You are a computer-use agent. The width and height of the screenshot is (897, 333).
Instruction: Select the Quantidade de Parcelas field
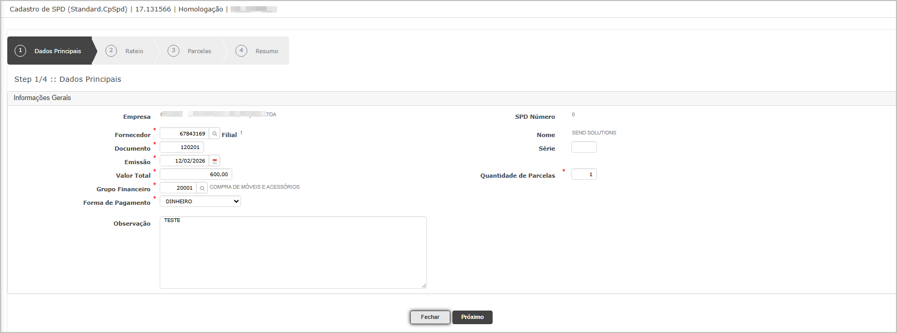click(x=584, y=175)
